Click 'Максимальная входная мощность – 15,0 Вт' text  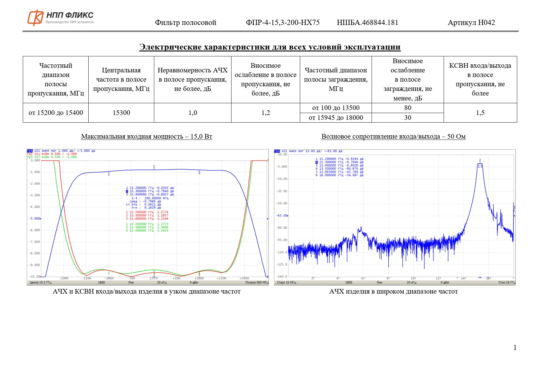pyautogui.click(x=147, y=136)
